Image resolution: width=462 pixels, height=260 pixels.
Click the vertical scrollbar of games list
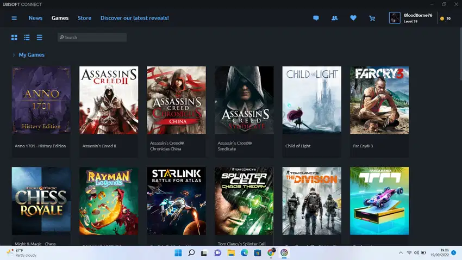click(x=460, y=54)
